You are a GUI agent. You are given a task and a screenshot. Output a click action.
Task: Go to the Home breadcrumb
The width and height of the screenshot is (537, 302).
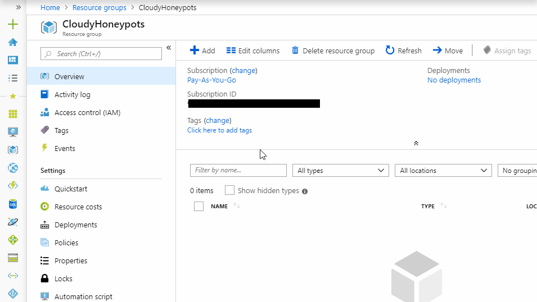point(50,7)
